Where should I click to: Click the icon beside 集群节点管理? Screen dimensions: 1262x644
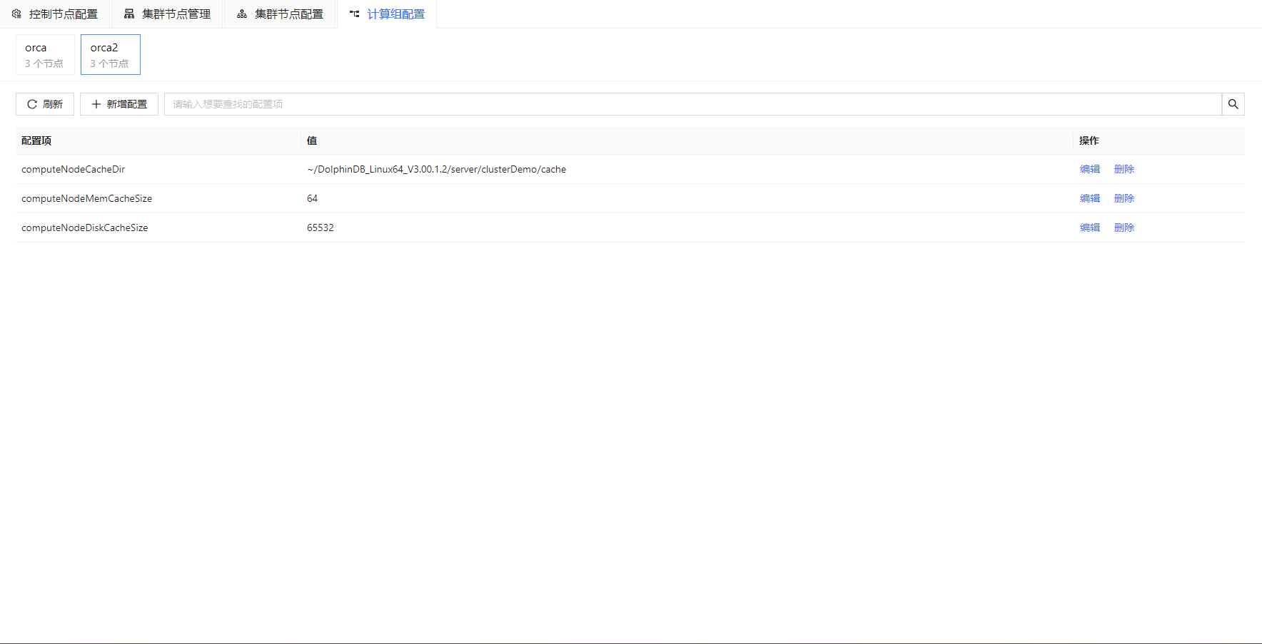pyautogui.click(x=129, y=14)
